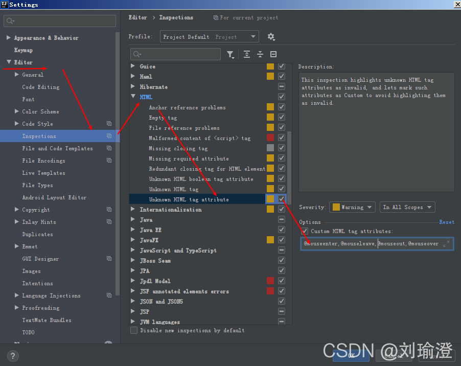Click the inspections search input field

(175, 54)
